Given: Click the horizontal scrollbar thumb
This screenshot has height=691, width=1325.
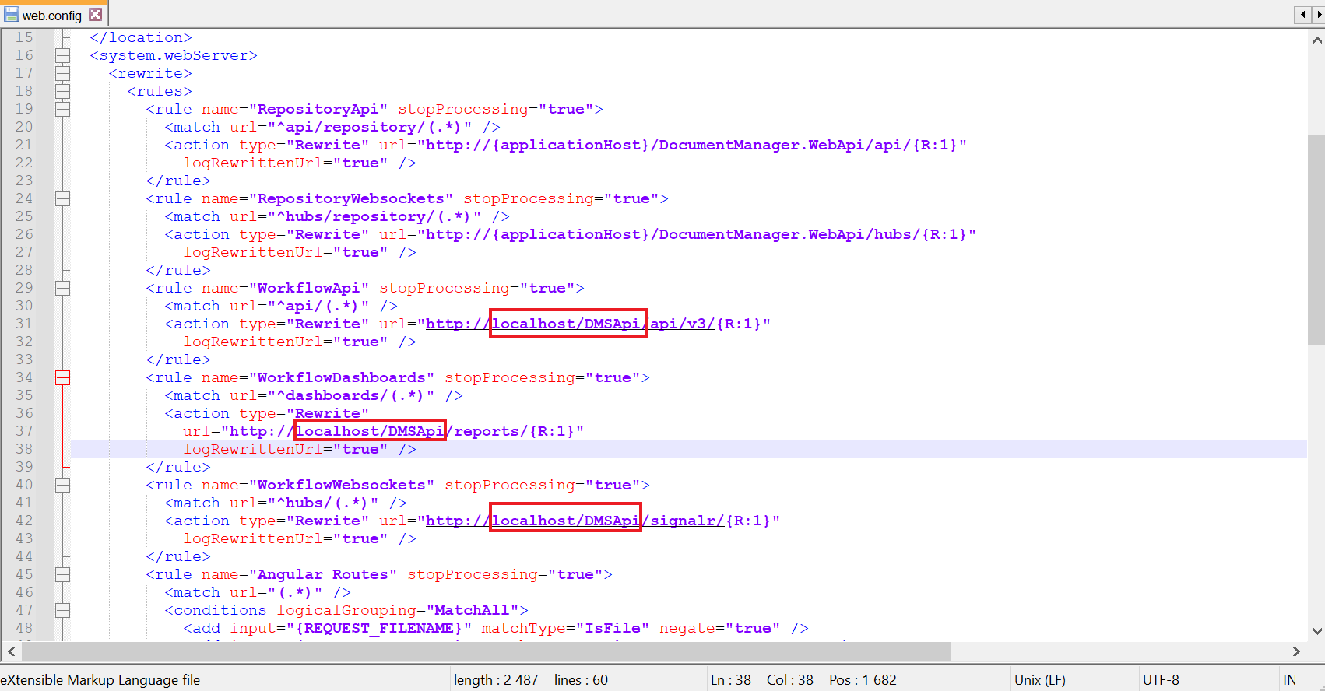Looking at the screenshot, I should (x=487, y=651).
